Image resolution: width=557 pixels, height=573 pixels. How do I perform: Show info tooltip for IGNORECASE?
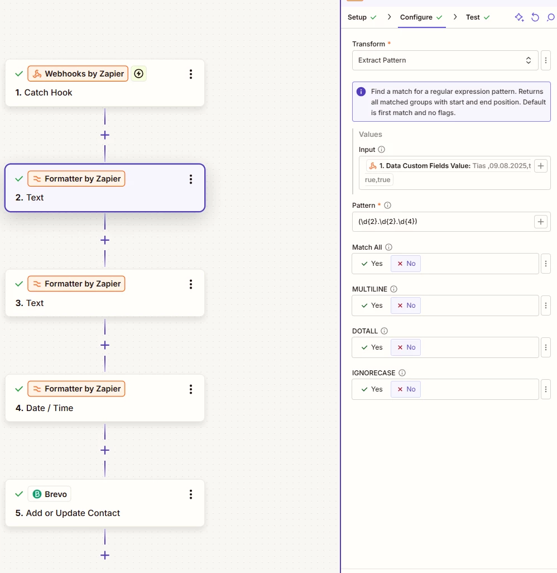(402, 373)
